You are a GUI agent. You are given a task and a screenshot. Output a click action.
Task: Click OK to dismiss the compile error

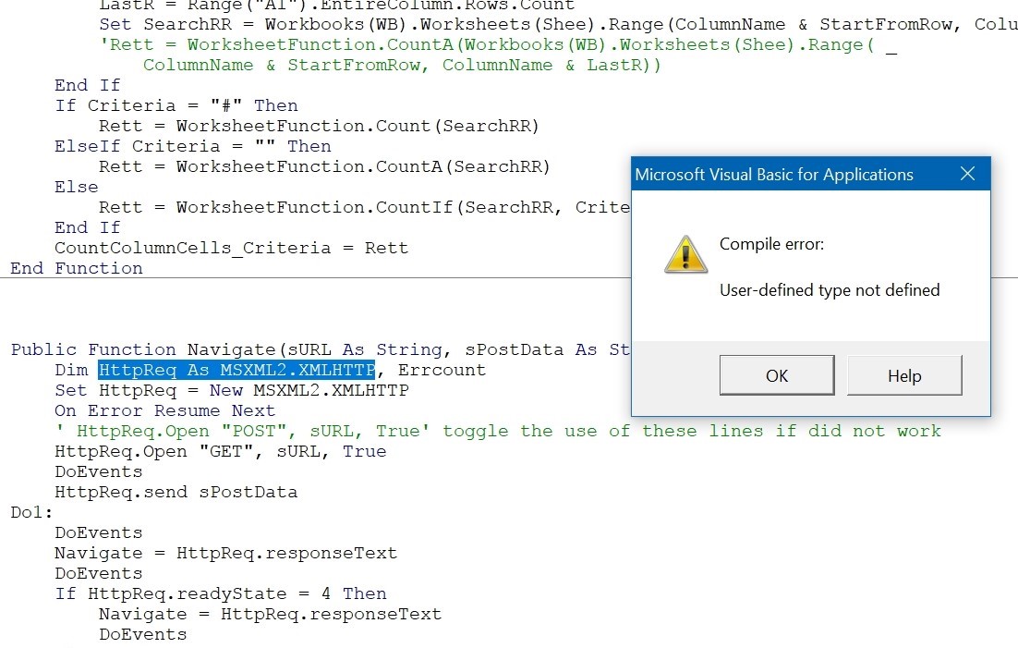pos(776,375)
